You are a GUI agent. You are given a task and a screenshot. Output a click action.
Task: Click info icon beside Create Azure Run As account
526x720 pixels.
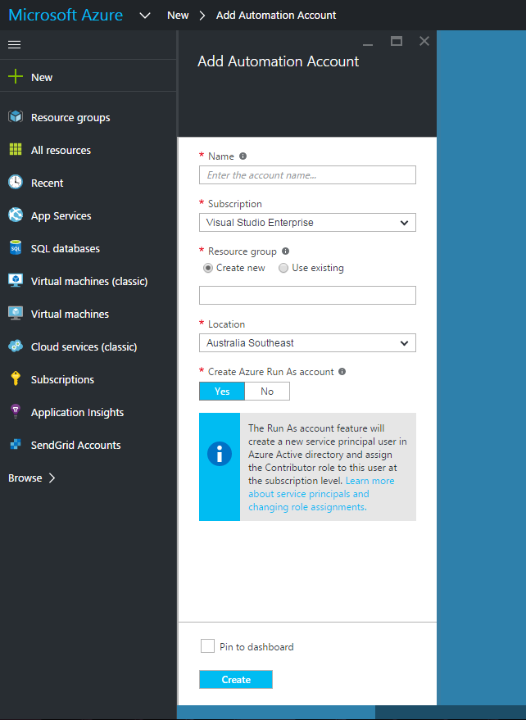coord(342,372)
